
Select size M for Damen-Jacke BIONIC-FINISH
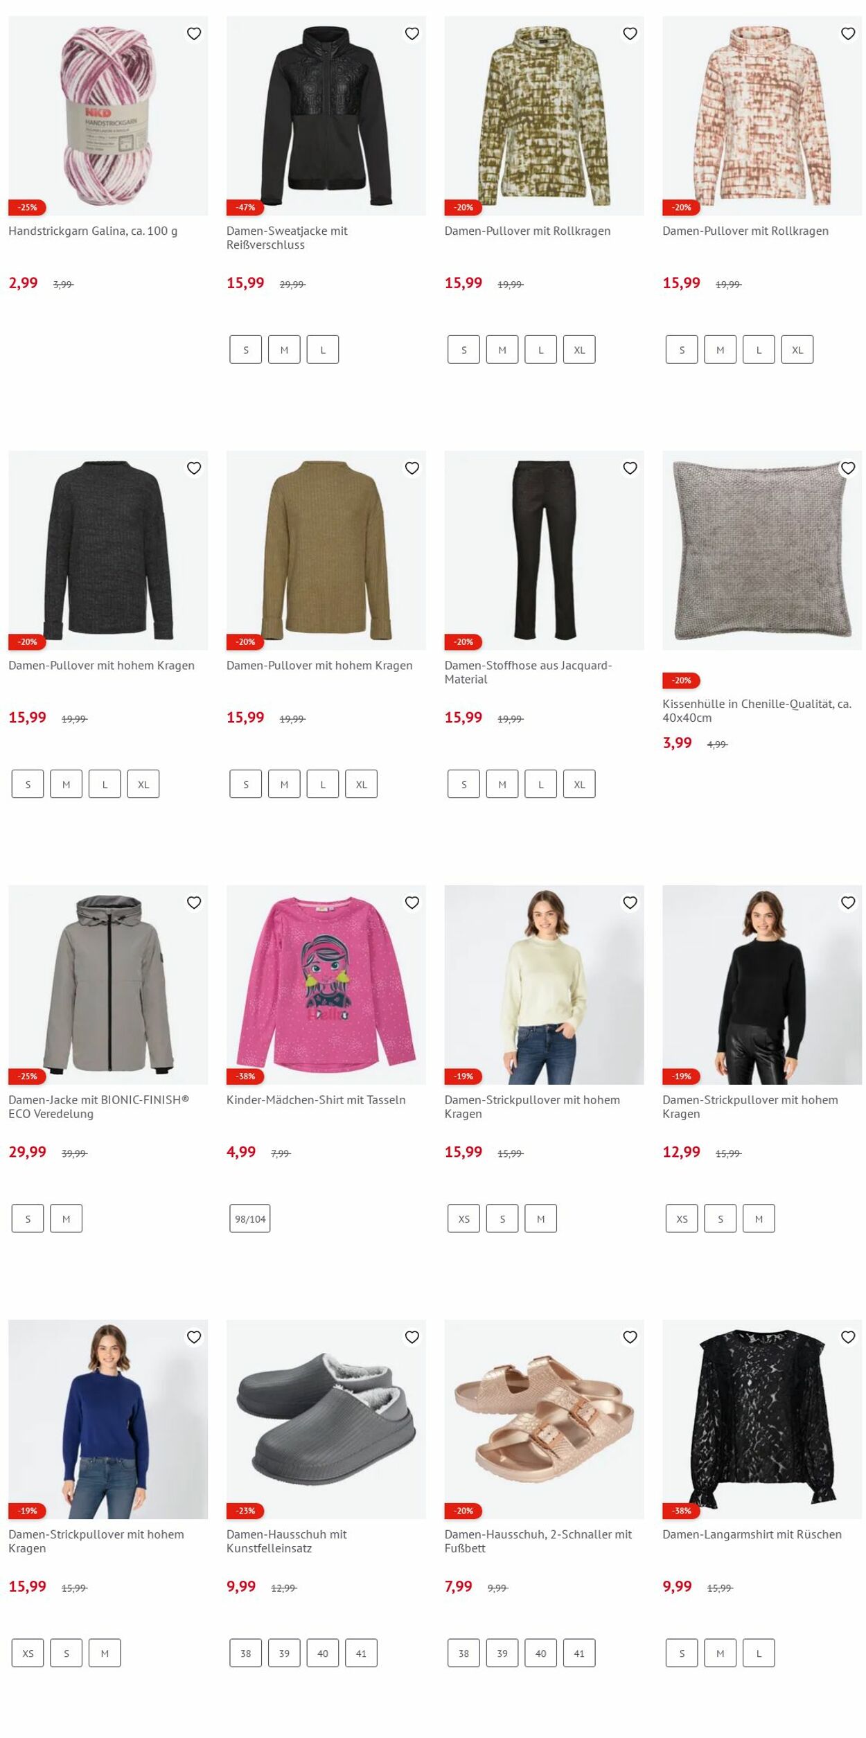click(x=67, y=1218)
